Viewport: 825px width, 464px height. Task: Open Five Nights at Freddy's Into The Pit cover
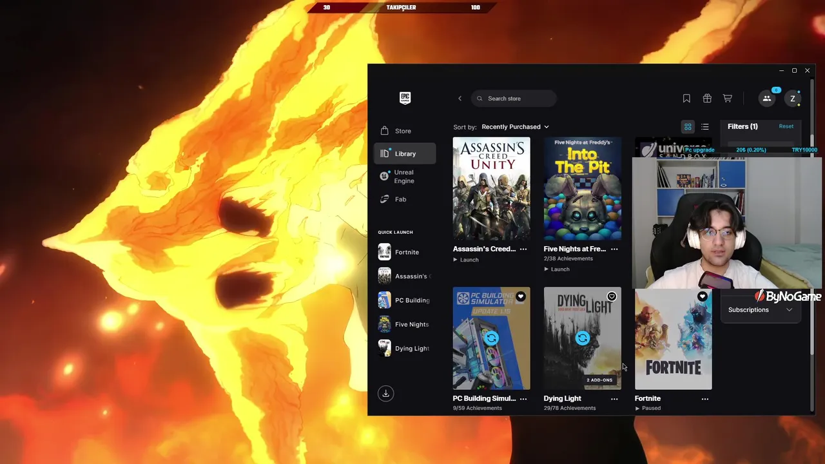pos(582,188)
